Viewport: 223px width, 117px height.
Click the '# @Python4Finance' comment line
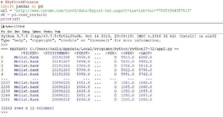coord(20,2)
